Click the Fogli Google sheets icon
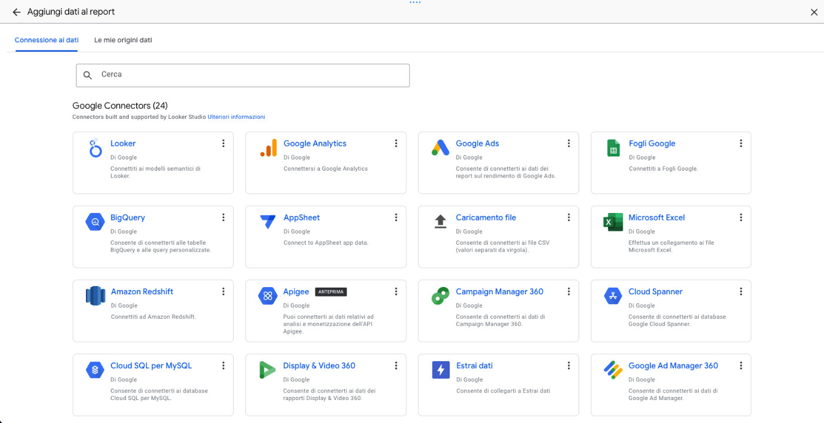Screen dimensions: 824x423 click(x=613, y=148)
